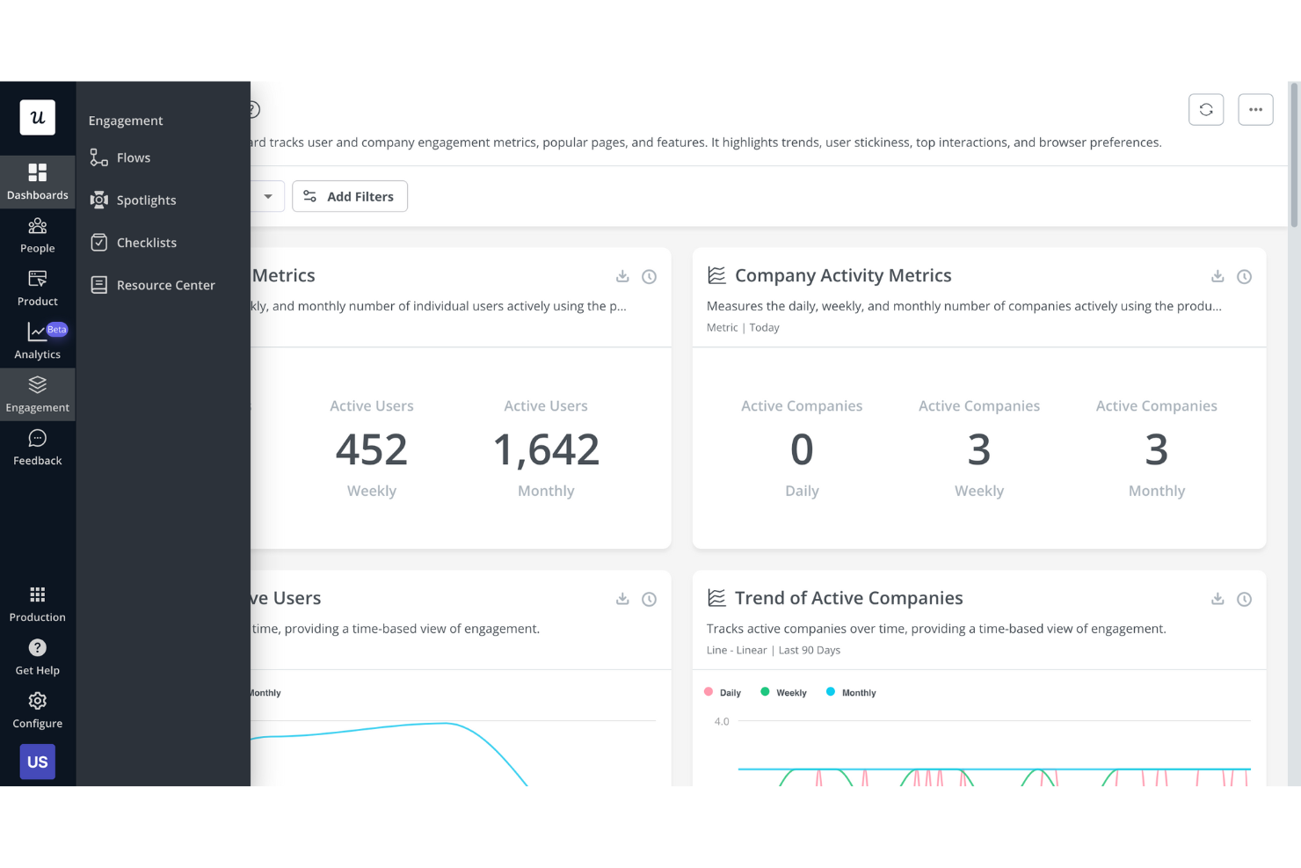1301x868 pixels.
Task: Select Flows from the Engagement menu
Action: (x=133, y=157)
